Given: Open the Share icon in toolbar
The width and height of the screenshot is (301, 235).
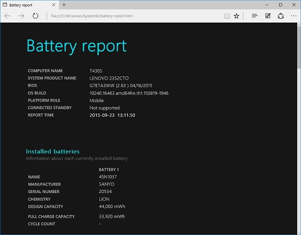Looking at the screenshot, I should tap(281, 16).
